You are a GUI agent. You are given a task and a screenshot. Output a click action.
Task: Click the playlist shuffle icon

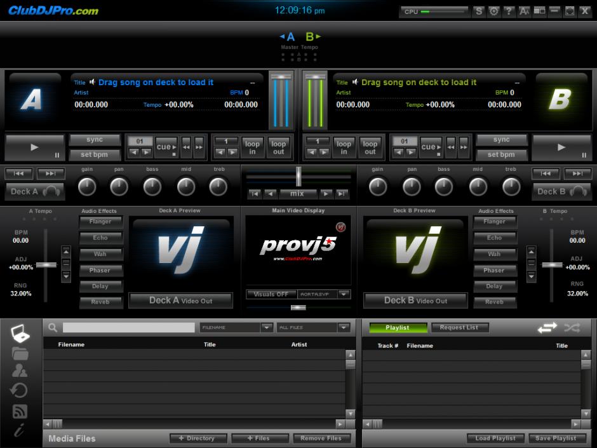572,328
